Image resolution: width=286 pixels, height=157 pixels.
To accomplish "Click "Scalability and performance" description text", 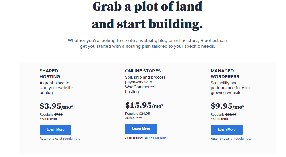I will click(230, 88).
